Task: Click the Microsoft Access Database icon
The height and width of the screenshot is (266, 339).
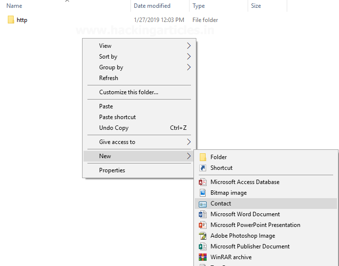Action: (x=203, y=182)
